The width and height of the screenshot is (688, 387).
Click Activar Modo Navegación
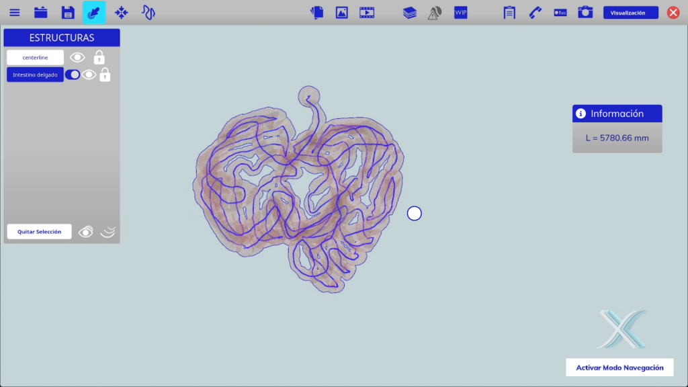[619, 368]
